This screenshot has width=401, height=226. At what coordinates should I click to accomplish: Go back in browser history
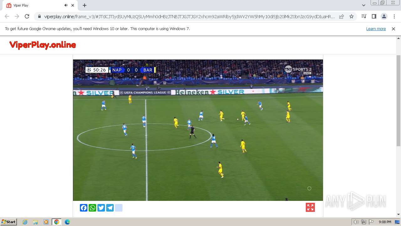(7, 16)
